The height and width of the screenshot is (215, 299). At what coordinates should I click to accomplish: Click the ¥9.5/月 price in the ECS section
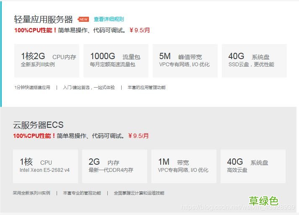(x=138, y=136)
